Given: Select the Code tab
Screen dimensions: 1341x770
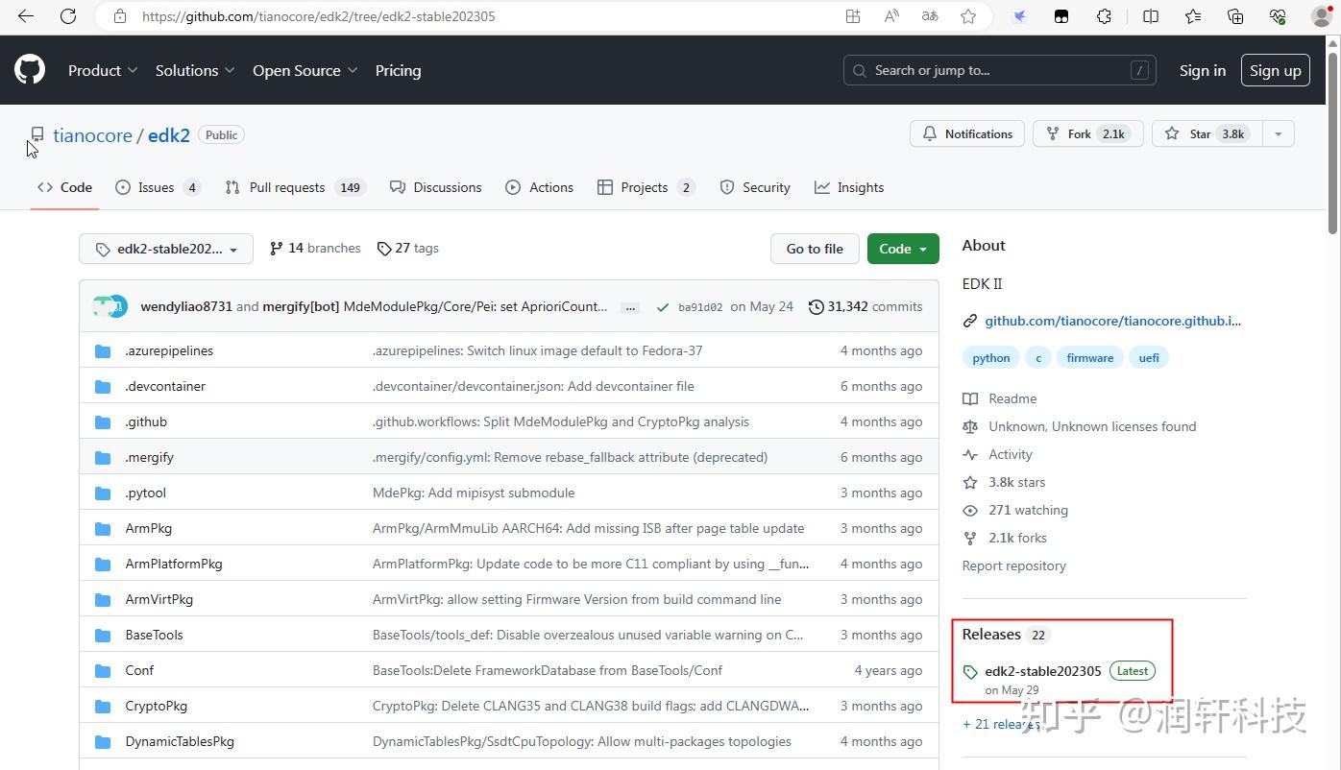Looking at the screenshot, I should 64,187.
